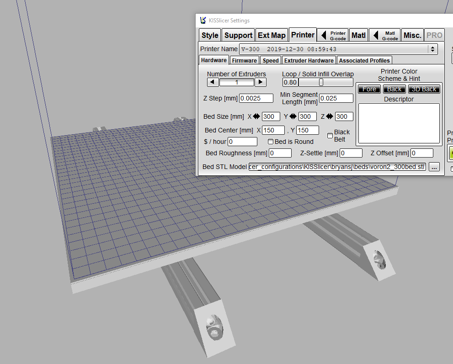The height and width of the screenshot is (364, 453).
Task: Decrease Number of Extruders with left arrow
Action: (x=212, y=82)
